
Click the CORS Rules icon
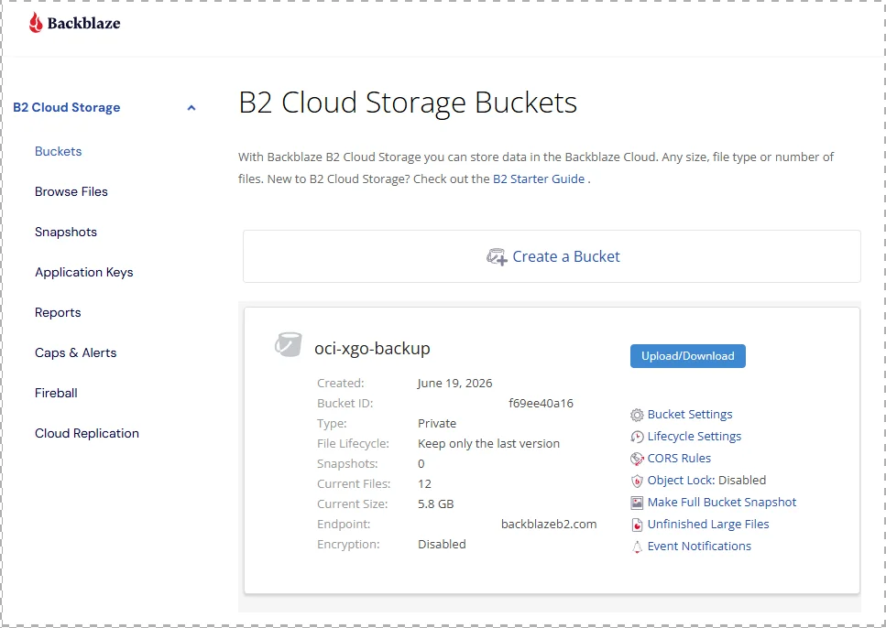637,460
